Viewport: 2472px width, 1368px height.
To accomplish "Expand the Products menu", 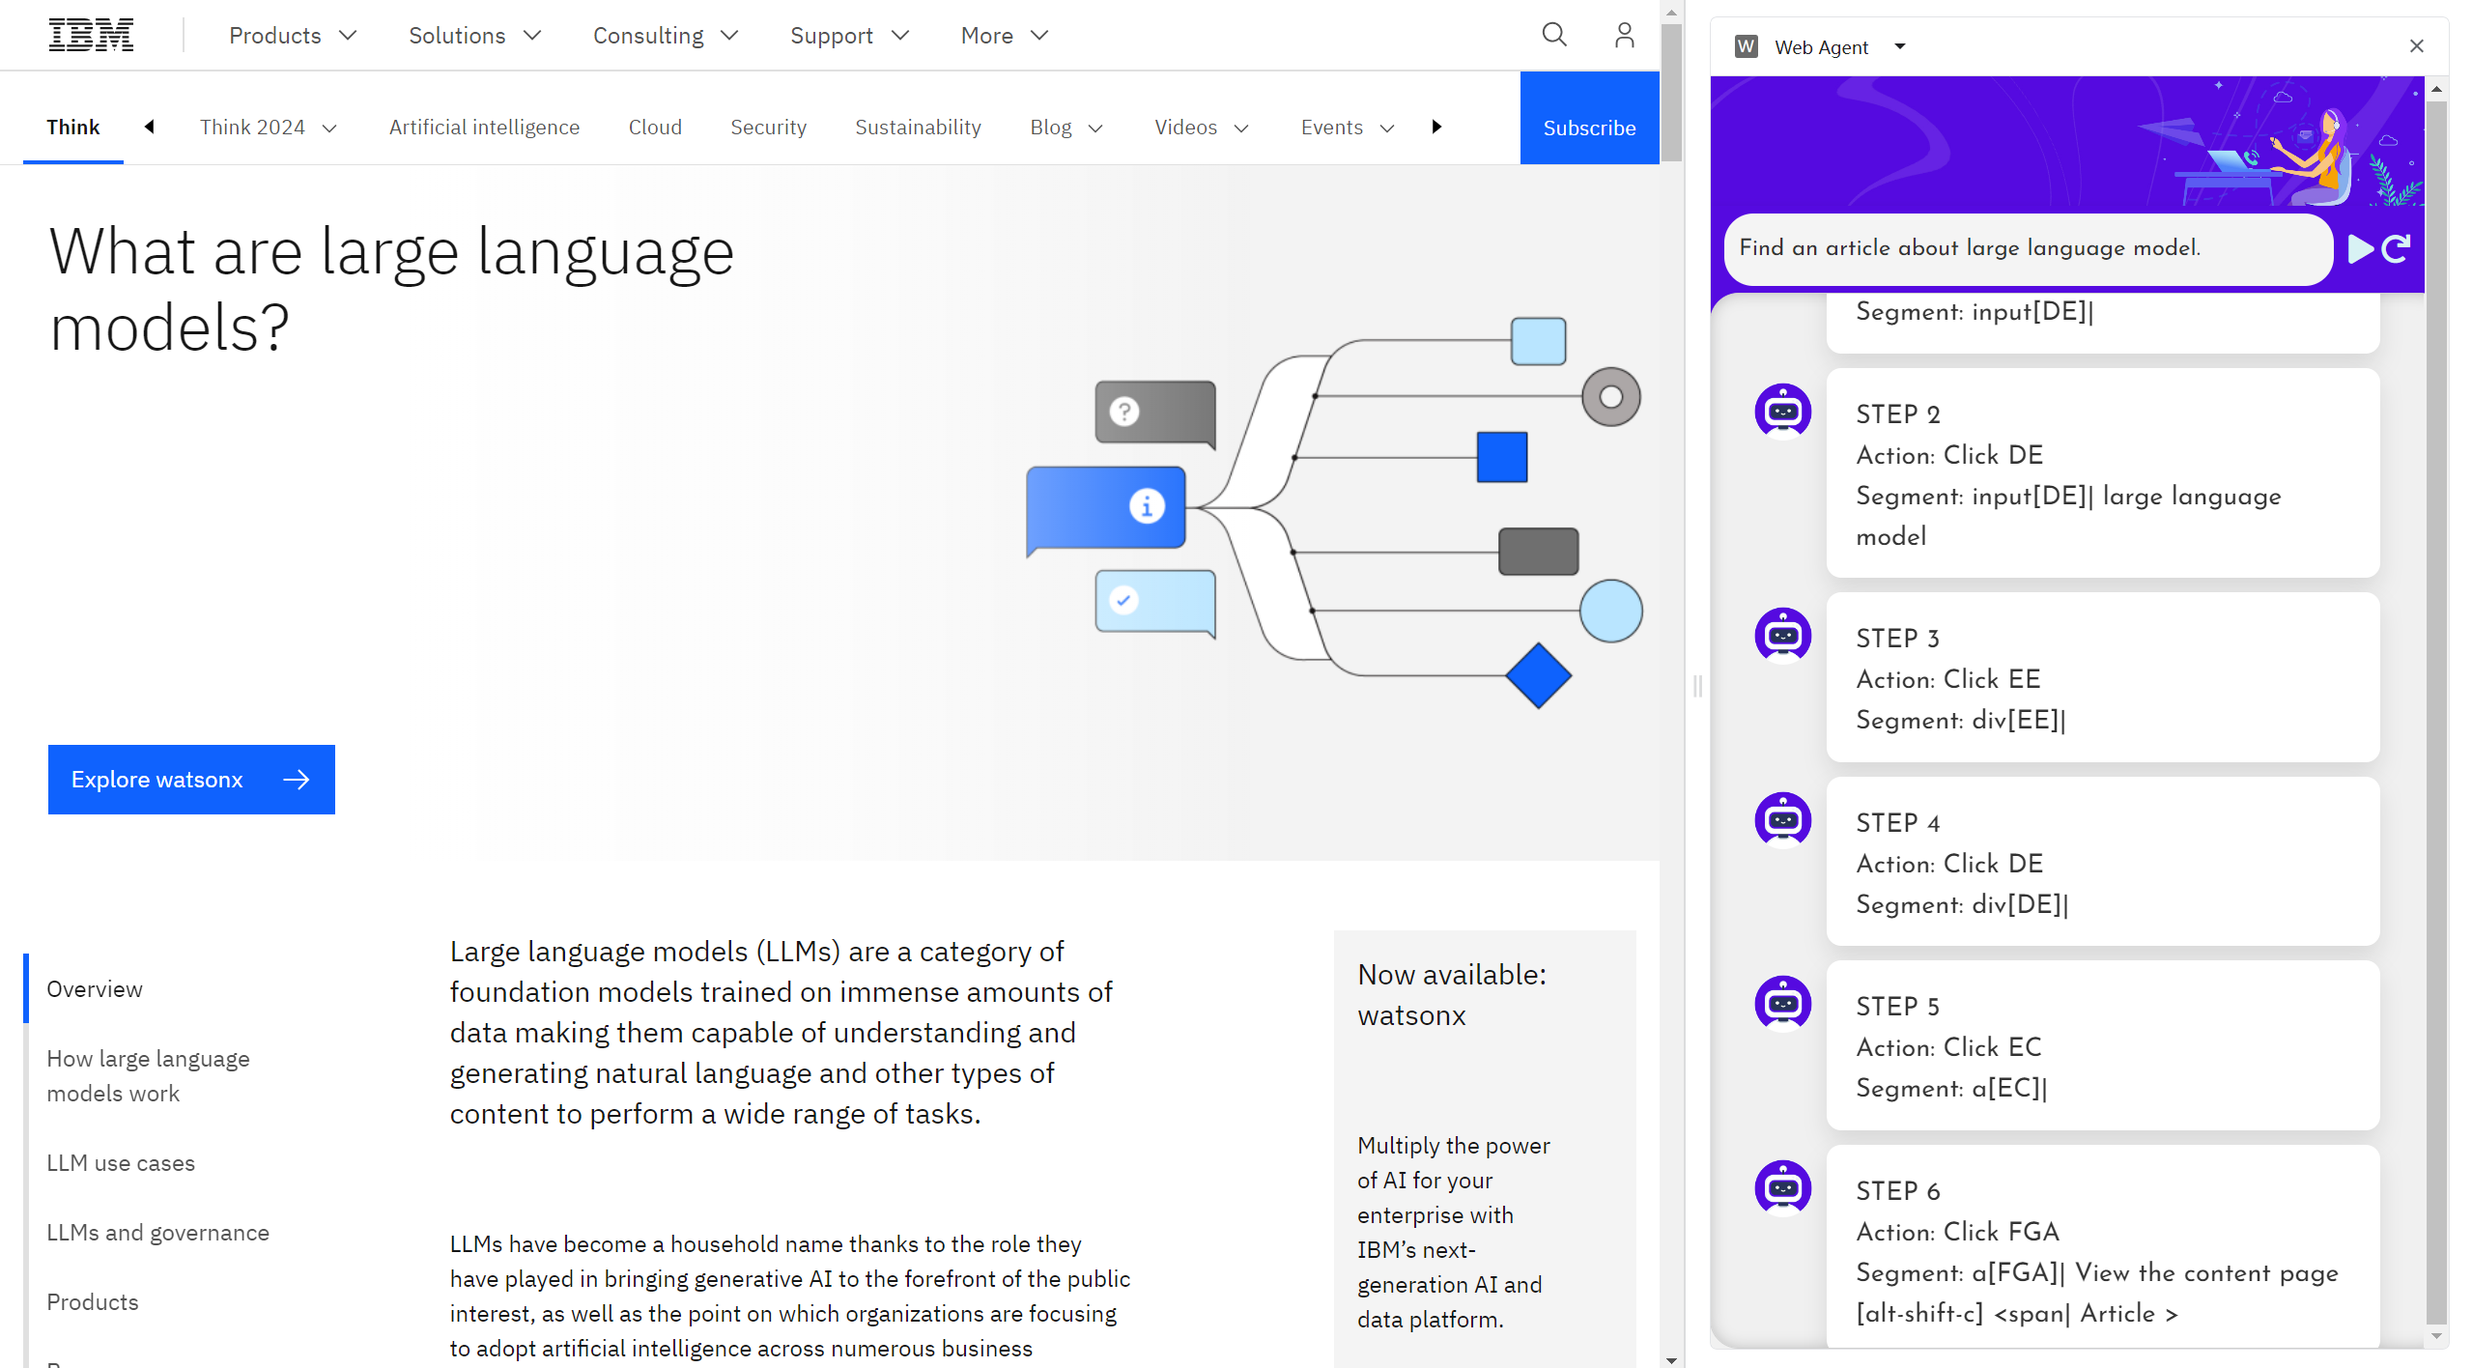I will click(x=293, y=36).
